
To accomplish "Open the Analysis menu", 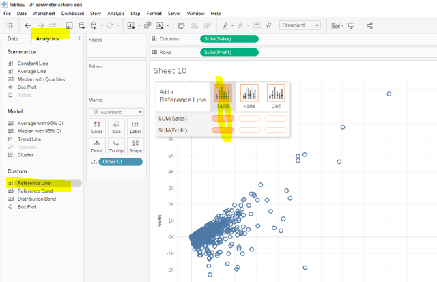I will tap(115, 13).
